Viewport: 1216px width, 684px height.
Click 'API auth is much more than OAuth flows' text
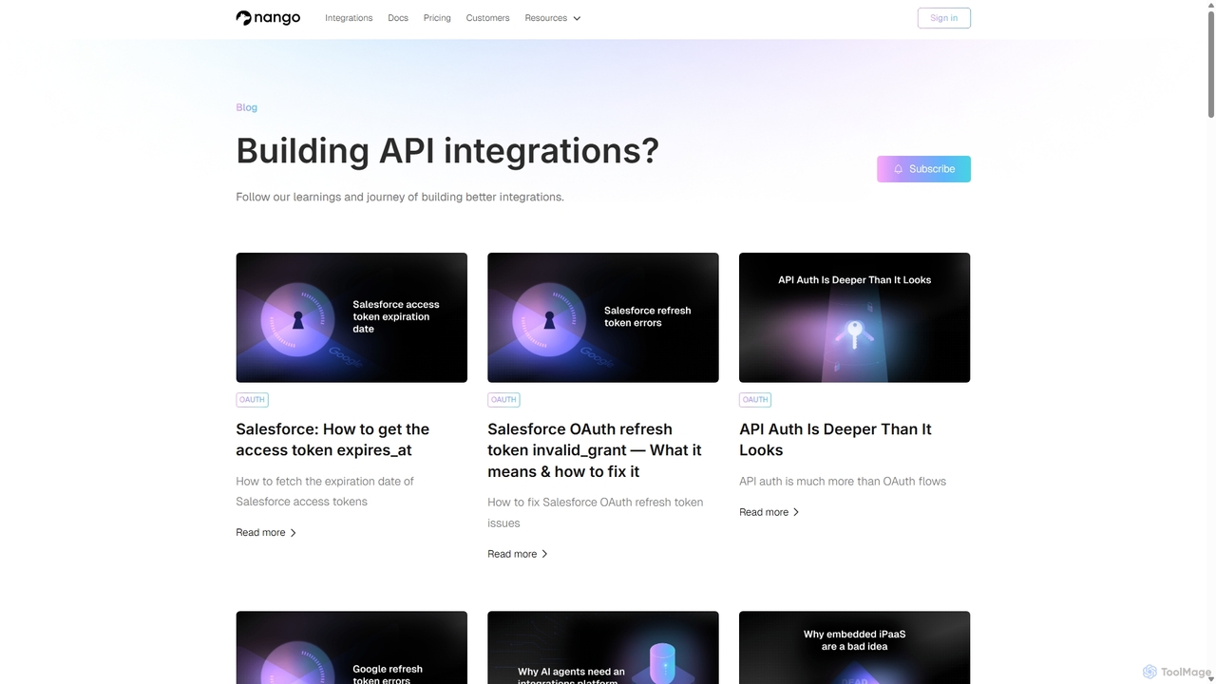[843, 482]
